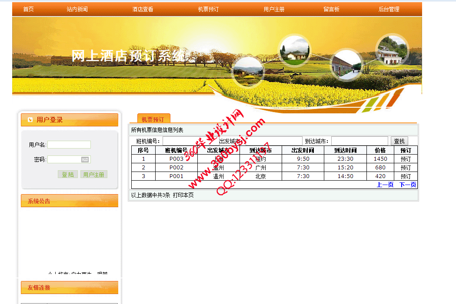The width and height of the screenshot is (456, 304).
Task: Click the 出发时间 column header
Action: pos(303,150)
